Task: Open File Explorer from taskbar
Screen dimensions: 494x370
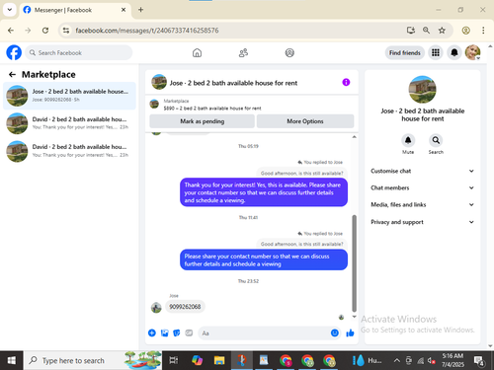Action: [219, 360]
